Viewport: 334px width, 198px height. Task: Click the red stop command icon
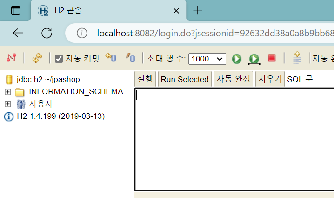pyautogui.click(x=272, y=58)
